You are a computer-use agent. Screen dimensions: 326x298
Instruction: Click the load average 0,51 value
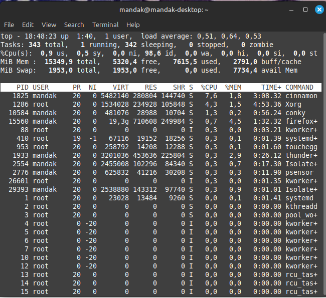(205, 37)
